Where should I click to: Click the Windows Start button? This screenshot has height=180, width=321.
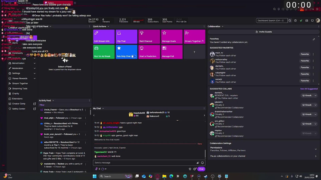point(95,176)
